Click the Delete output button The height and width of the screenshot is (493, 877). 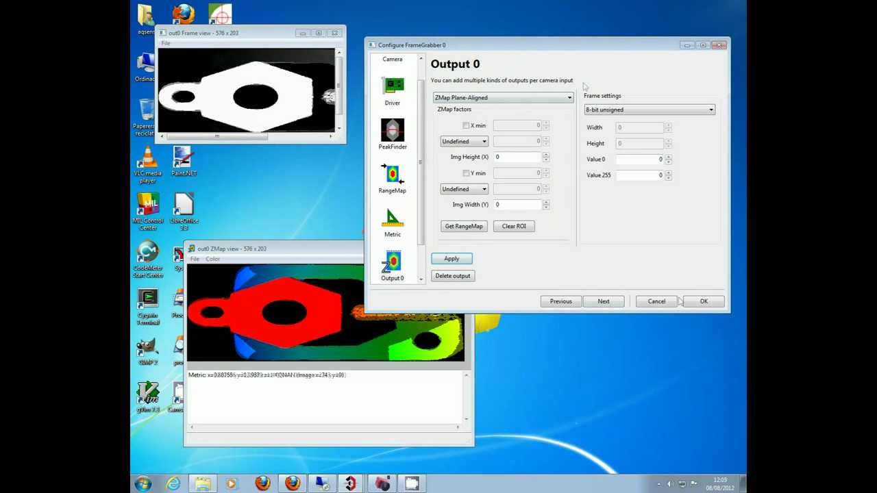(453, 276)
